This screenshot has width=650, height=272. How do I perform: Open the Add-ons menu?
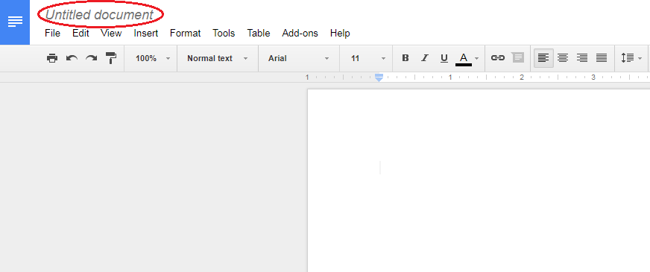click(x=300, y=34)
